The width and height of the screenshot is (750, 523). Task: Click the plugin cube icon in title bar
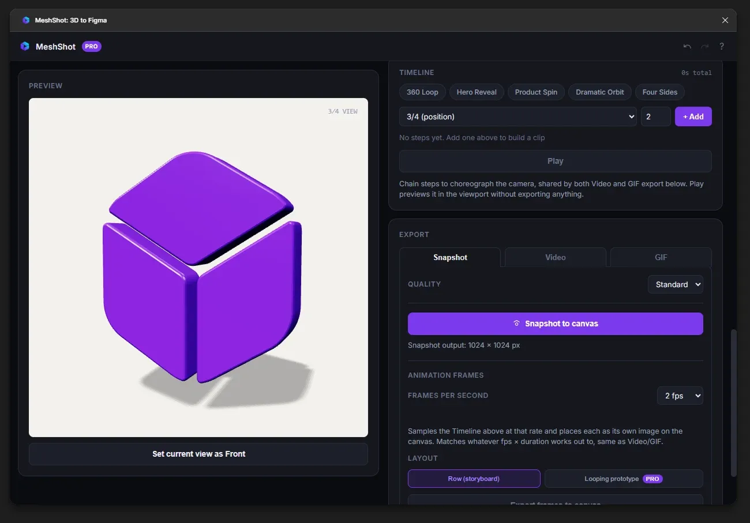coord(26,20)
